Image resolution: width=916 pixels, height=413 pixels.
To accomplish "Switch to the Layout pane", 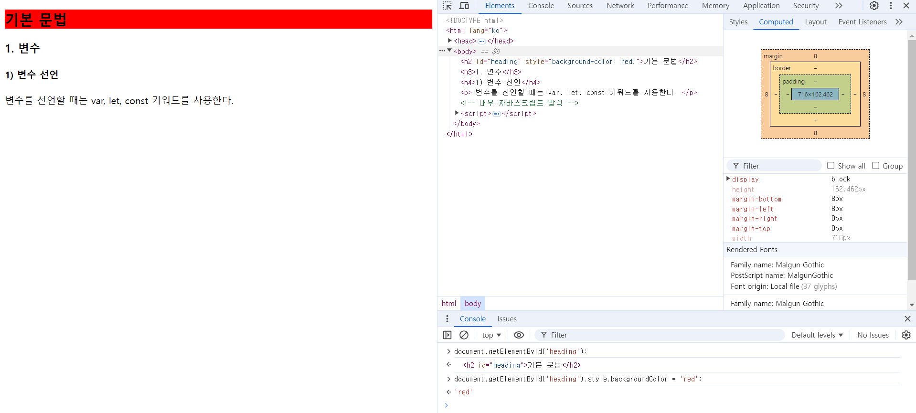I will 815,22.
